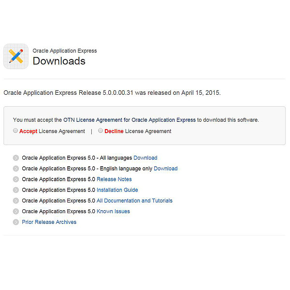Click the arrow bullet beside English language only
Screen dimensions: 290x290
(16, 169)
